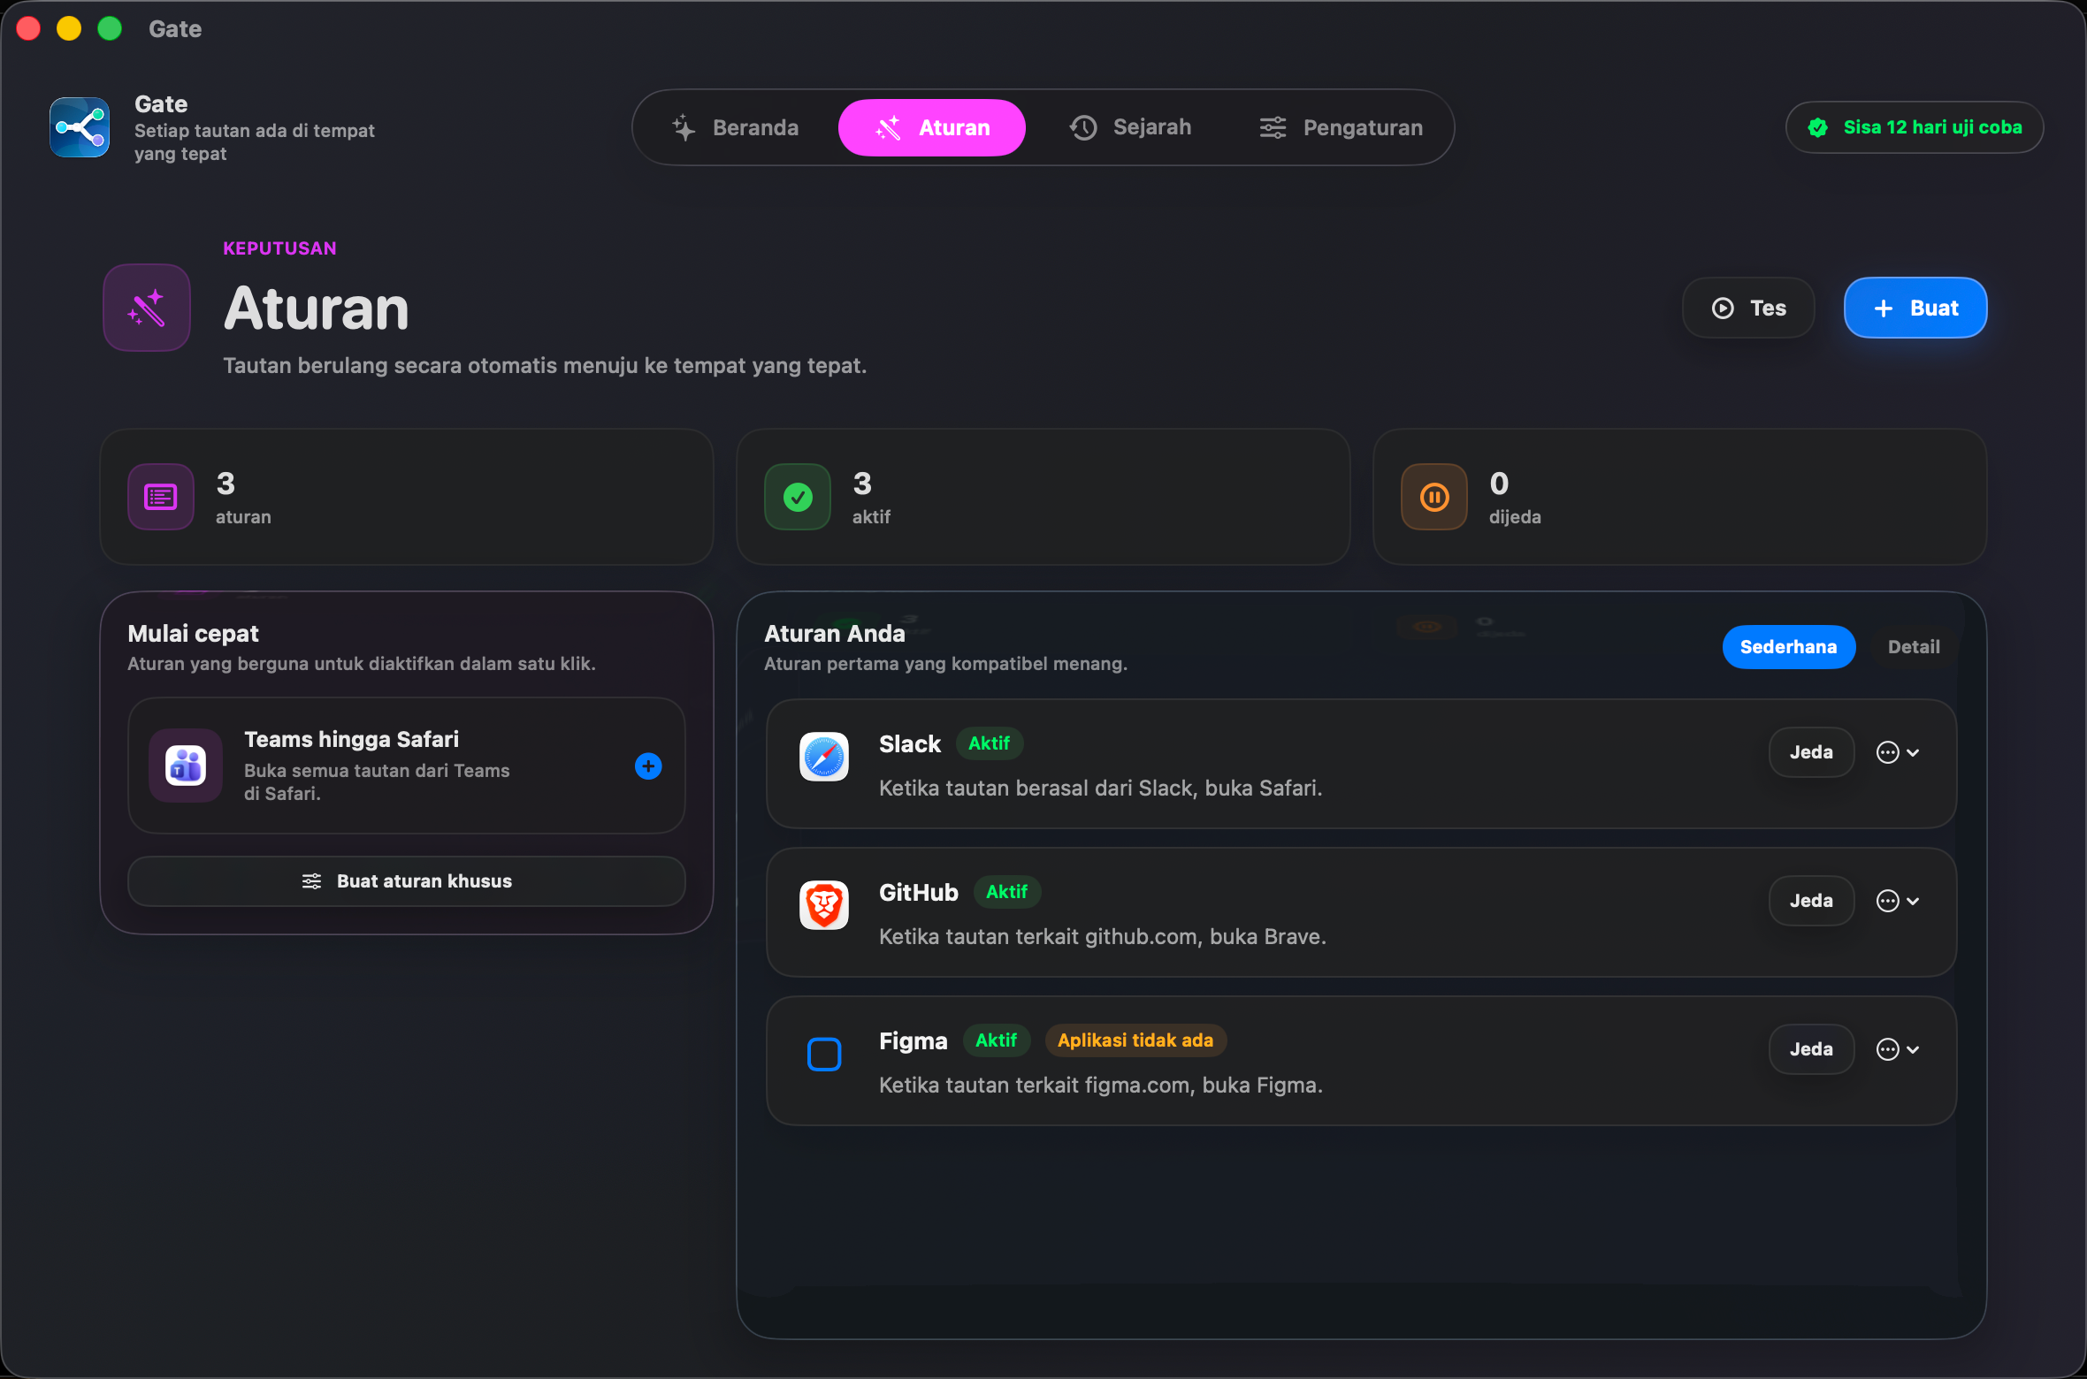Go to the Pengaturan tab
The height and width of the screenshot is (1379, 2087).
pyautogui.click(x=1341, y=127)
